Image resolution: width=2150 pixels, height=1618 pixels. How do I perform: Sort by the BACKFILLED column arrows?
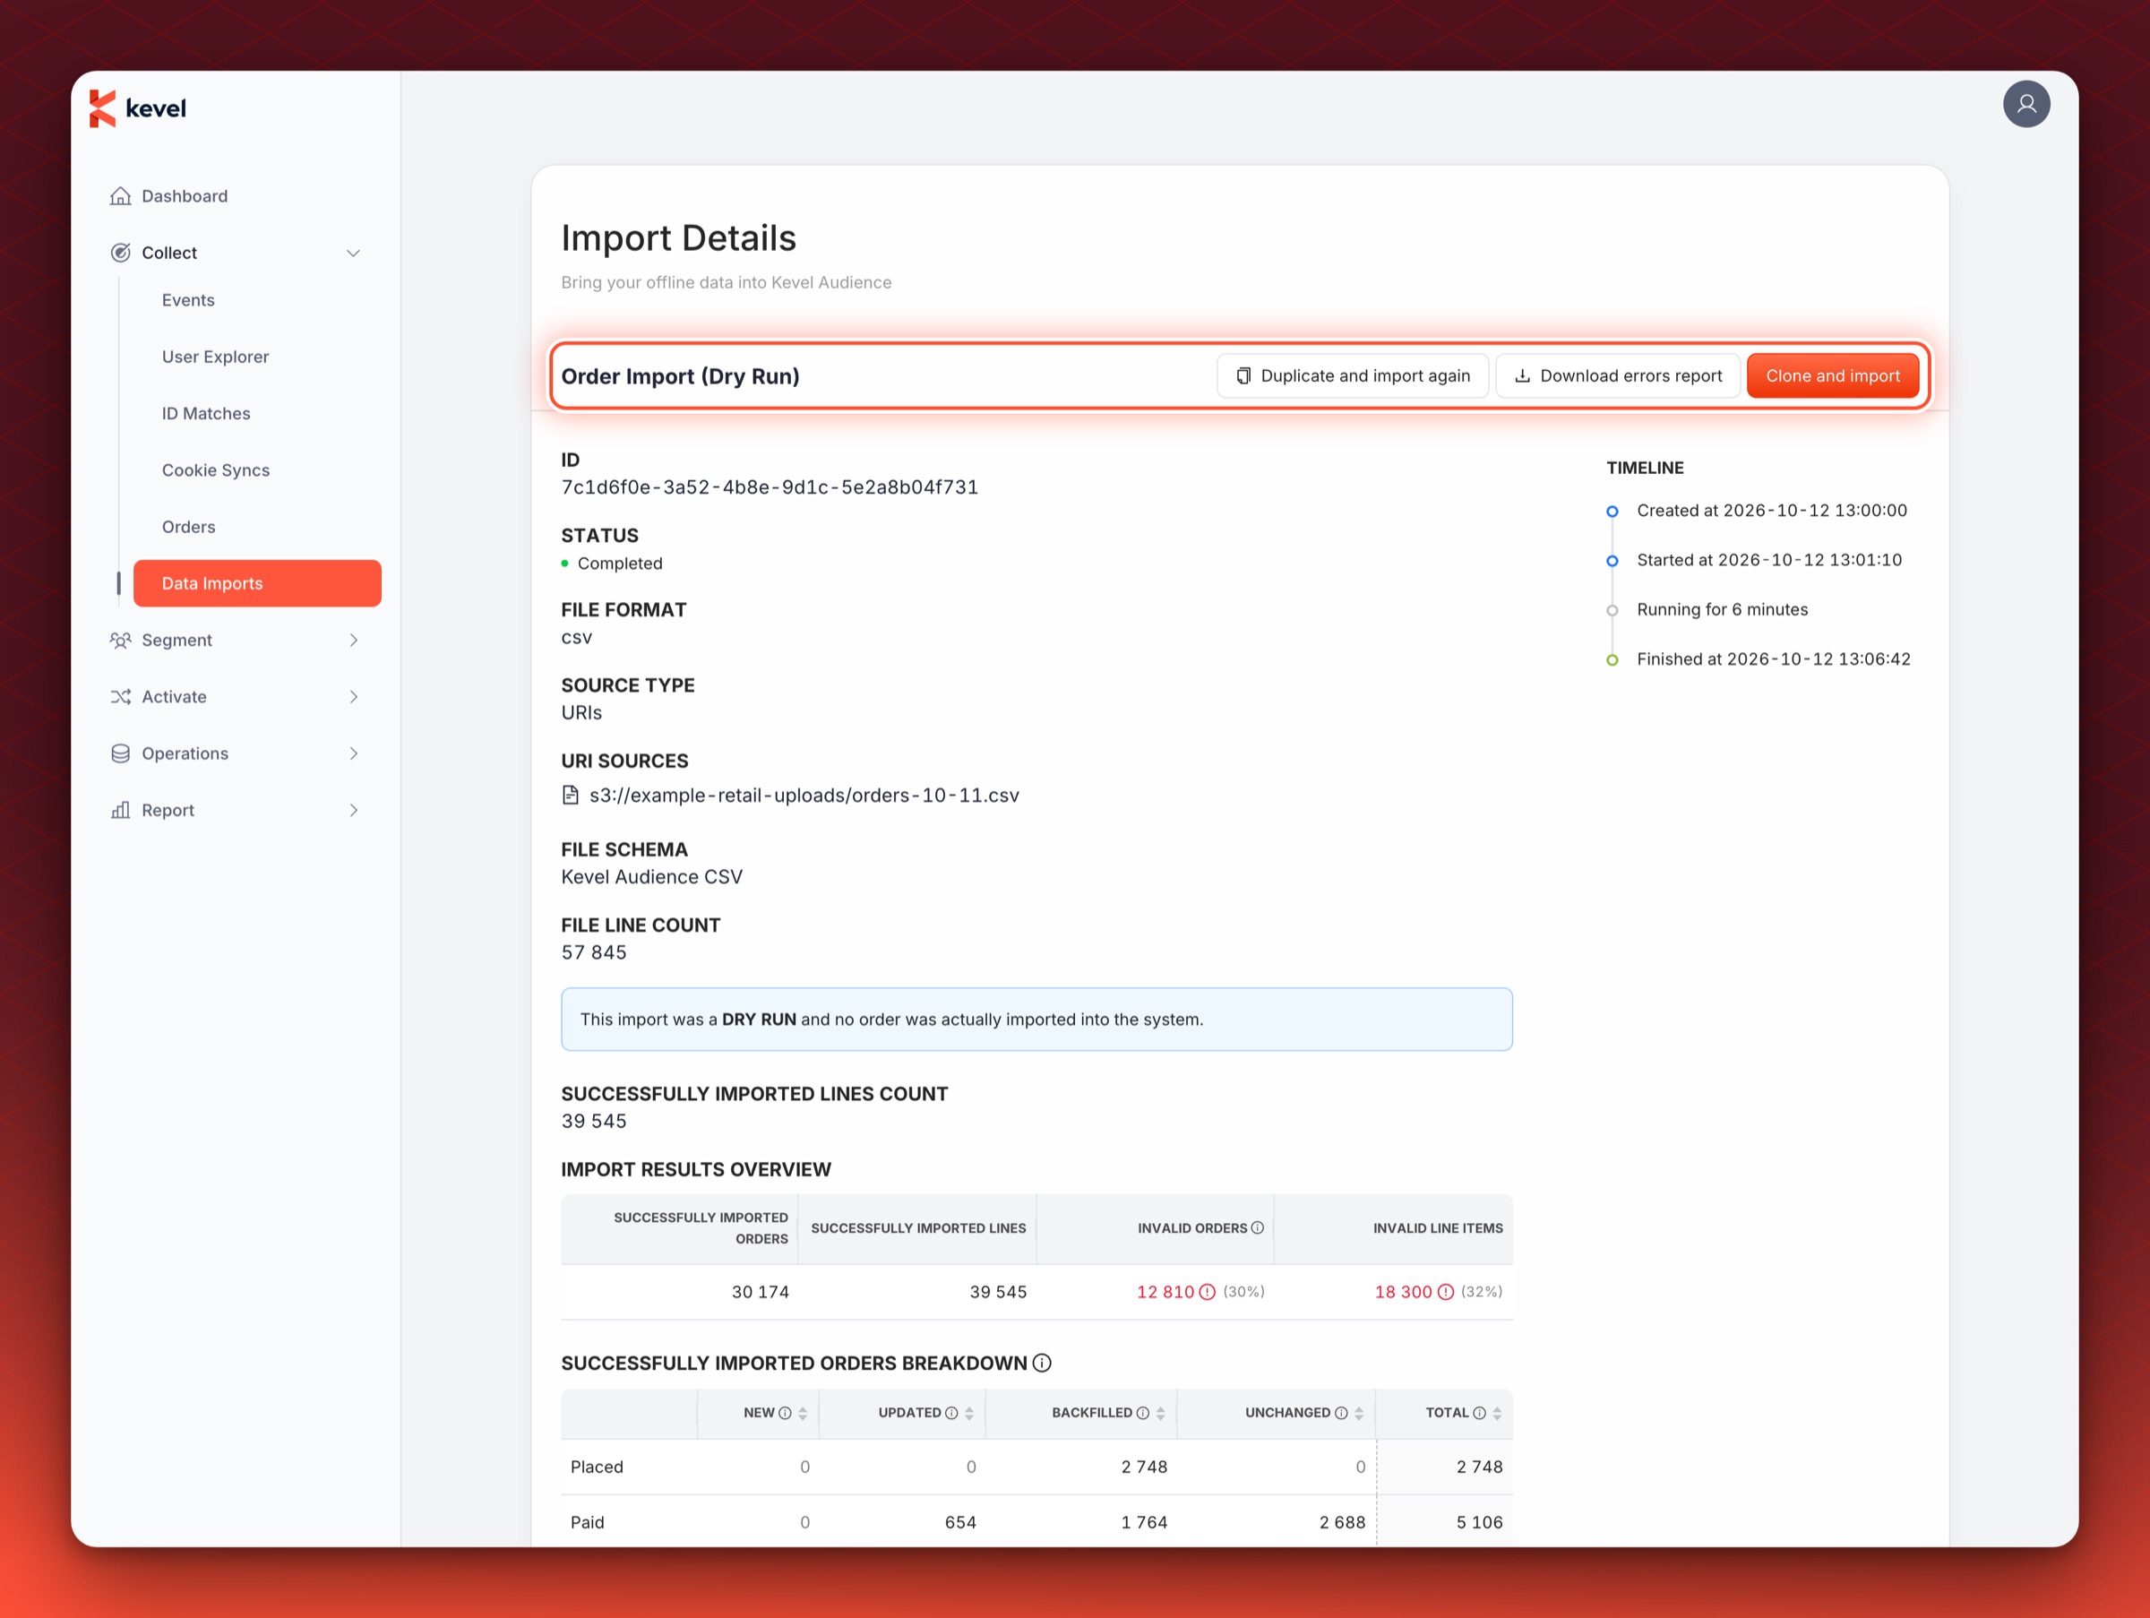[1159, 1414]
